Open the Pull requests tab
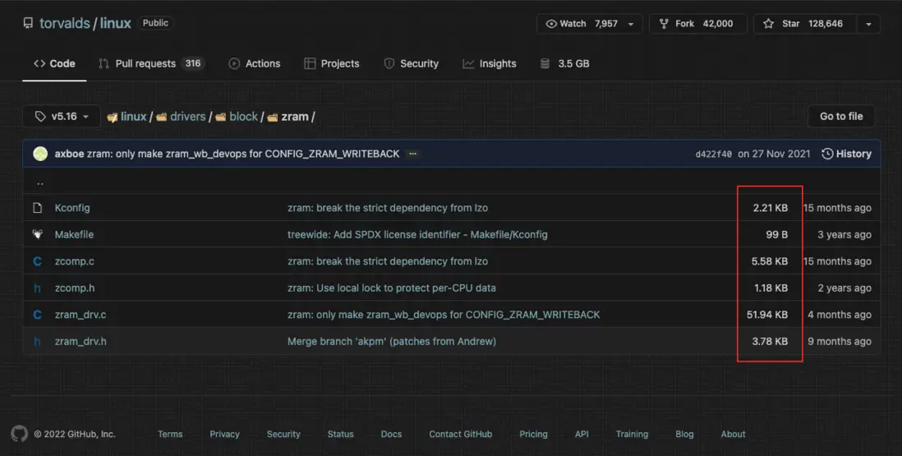Image resolution: width=902 pixels, height=456 pixels. [x=151, y=64]
